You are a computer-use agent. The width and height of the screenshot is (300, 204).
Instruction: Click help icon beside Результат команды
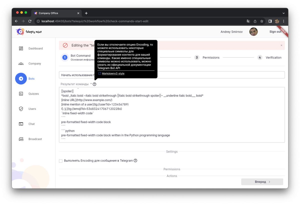point(94,84)
